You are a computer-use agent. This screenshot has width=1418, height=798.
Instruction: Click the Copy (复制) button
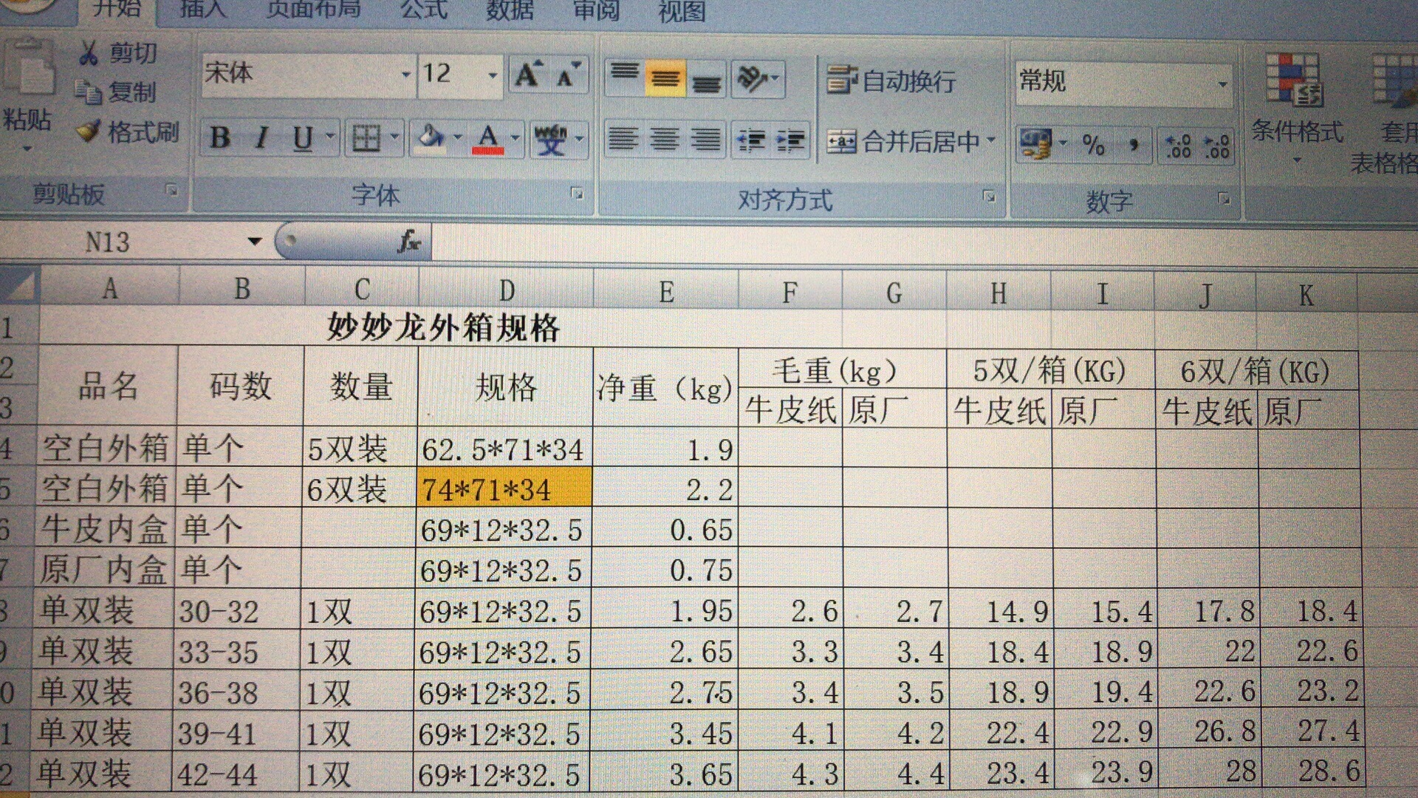coord(117,92)
